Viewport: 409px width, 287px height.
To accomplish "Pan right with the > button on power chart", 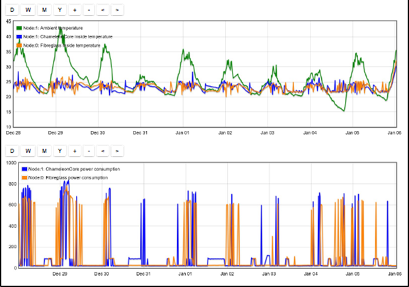I will (117, 151).
